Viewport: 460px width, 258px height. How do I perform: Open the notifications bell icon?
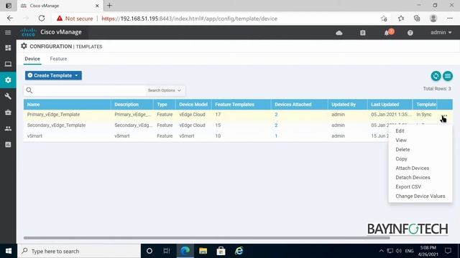387,33
